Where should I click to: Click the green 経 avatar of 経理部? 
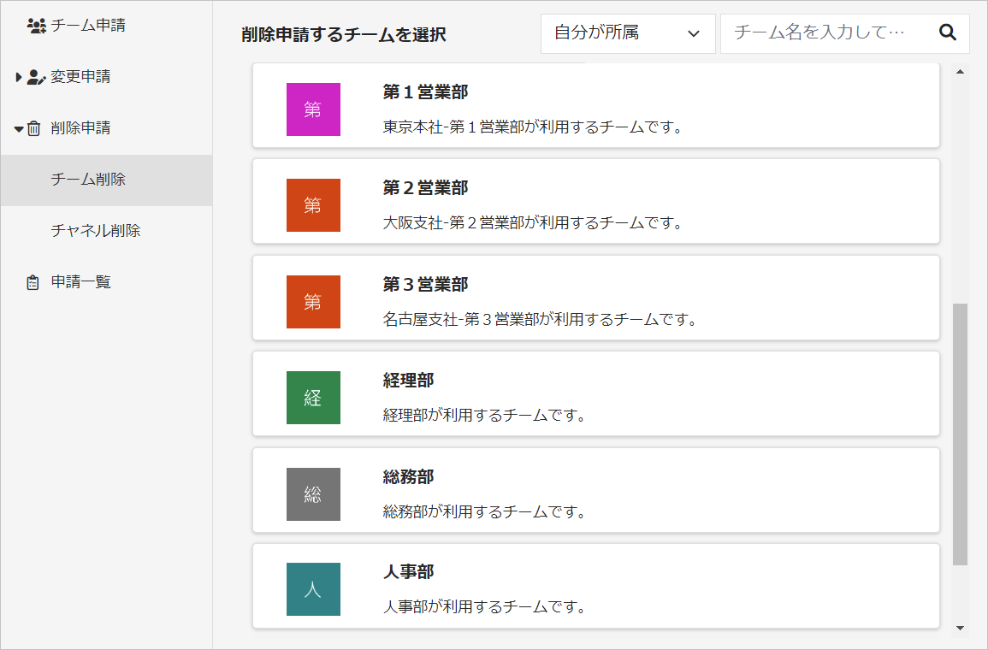313,397
